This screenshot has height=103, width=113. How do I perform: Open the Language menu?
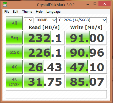(53, 12)
